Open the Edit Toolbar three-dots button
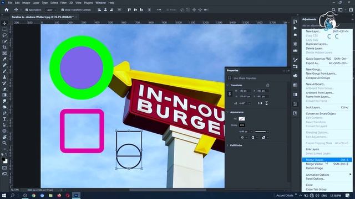355x199 pixels. (x=4, y=149)
